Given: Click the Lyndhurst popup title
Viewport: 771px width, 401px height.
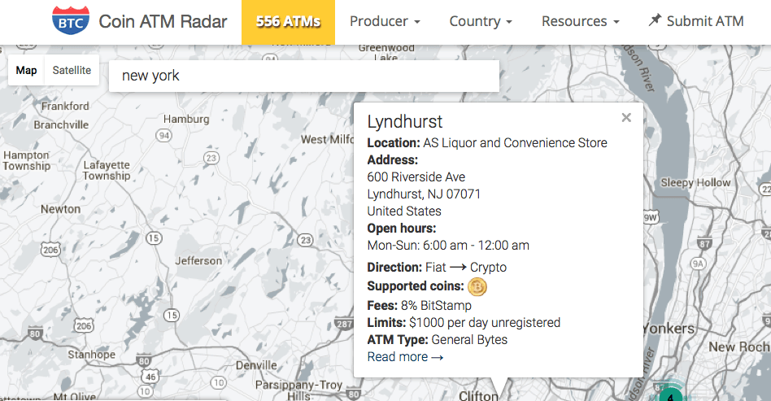Looking at the screenshot, I should 405,121.
